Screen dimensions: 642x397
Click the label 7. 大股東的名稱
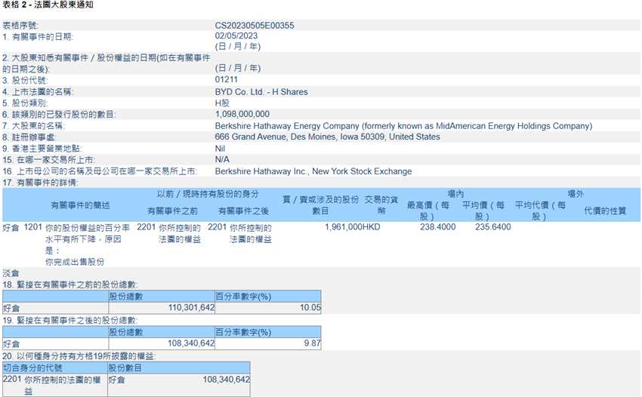(33, 125)
